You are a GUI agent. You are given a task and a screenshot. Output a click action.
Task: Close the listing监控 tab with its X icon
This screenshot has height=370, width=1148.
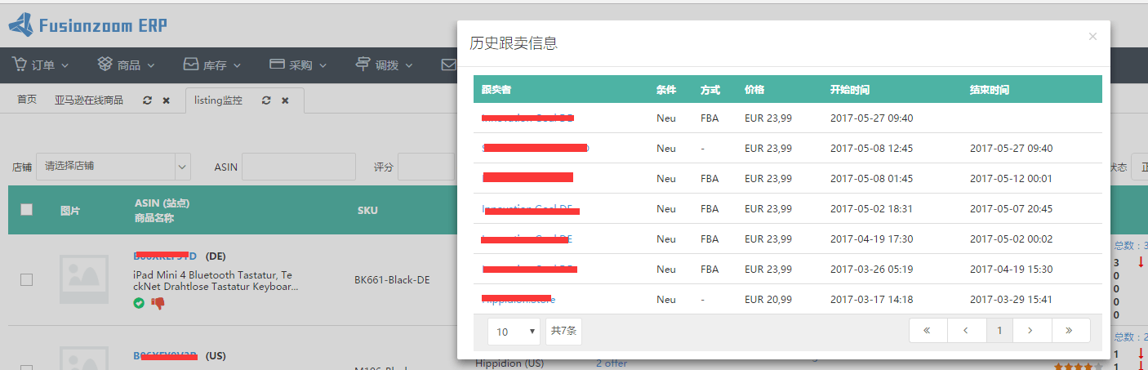click(x=286, y=100)
